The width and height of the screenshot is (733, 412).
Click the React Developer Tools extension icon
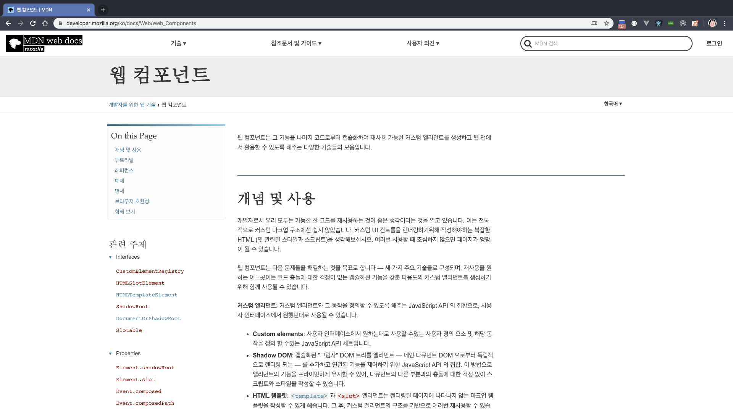click(x=659, y=23)
